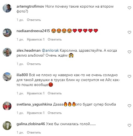Click Ответить under galina.zlobina46's comment
133x136 pixels.
(34, 132)
